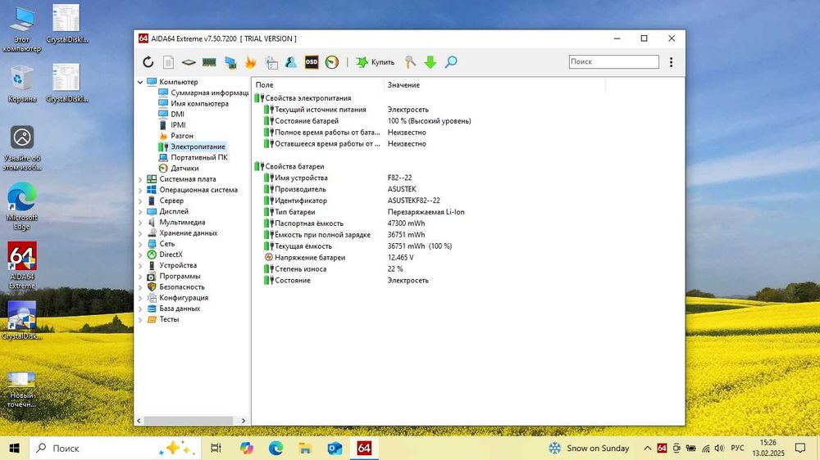Select Конфигурация in the tree

tap(184, 298)
